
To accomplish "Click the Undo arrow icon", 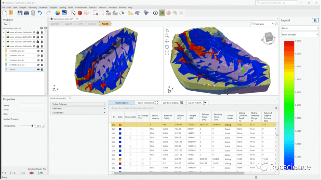I will click(x=40, y=13).
